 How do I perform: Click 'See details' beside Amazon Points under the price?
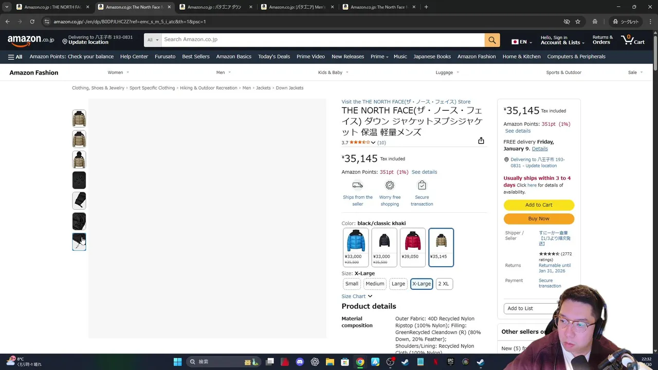[x=424, y=172]
